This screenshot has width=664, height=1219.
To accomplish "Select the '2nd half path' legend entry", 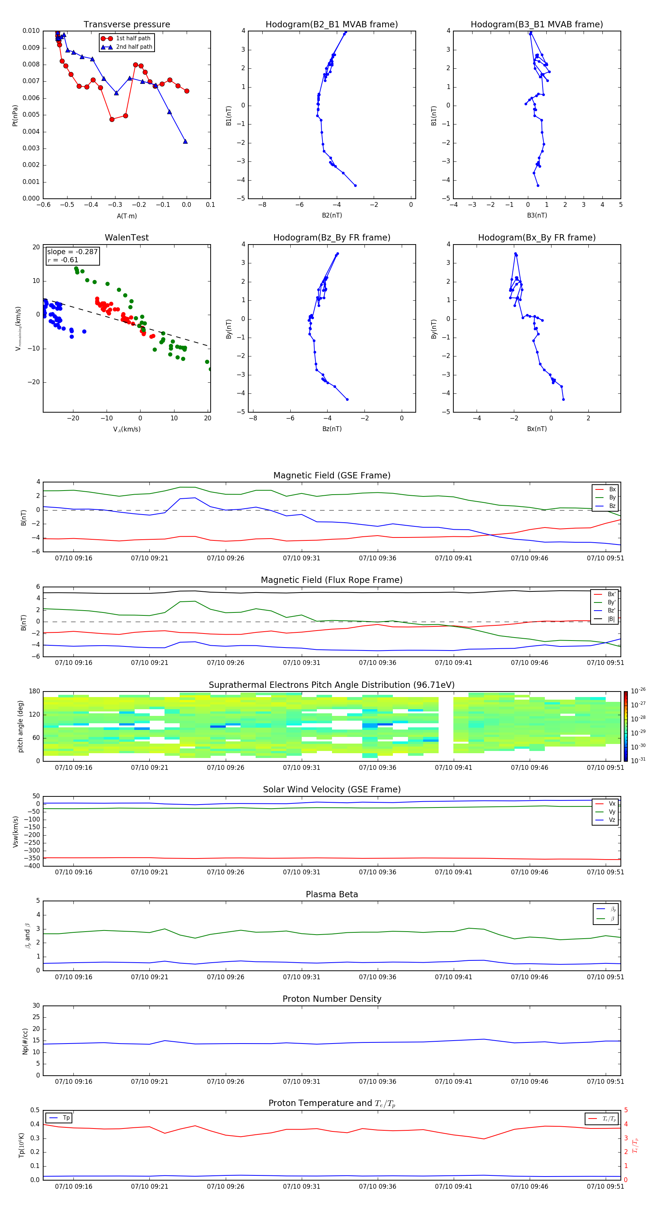I will click(x=126, y=47).
